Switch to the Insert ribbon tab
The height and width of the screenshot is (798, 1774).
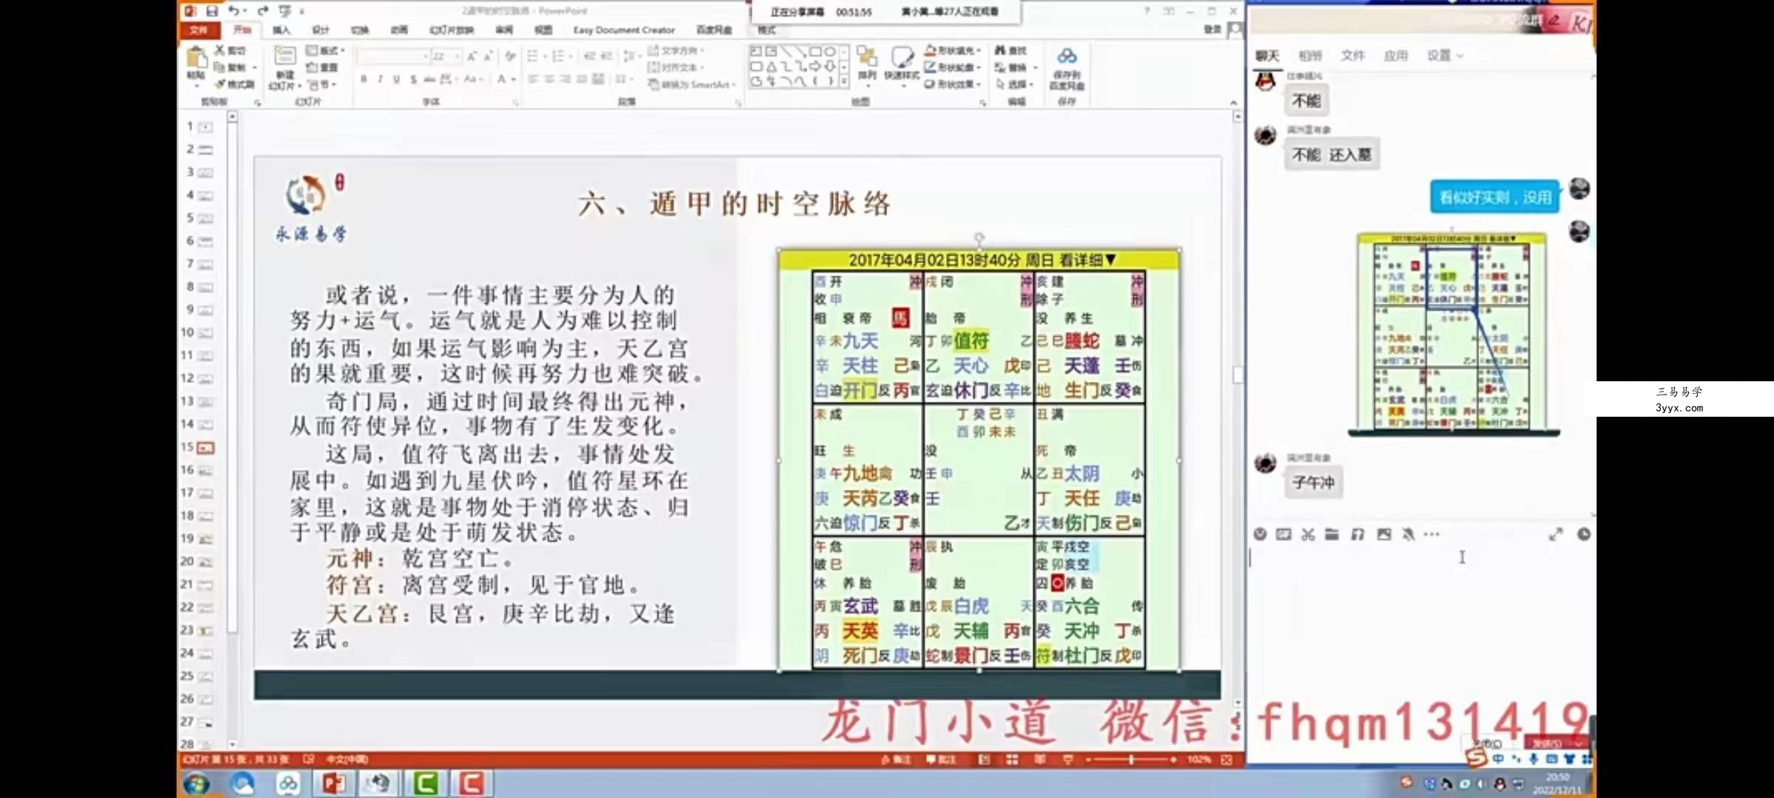tap(281, 30)
